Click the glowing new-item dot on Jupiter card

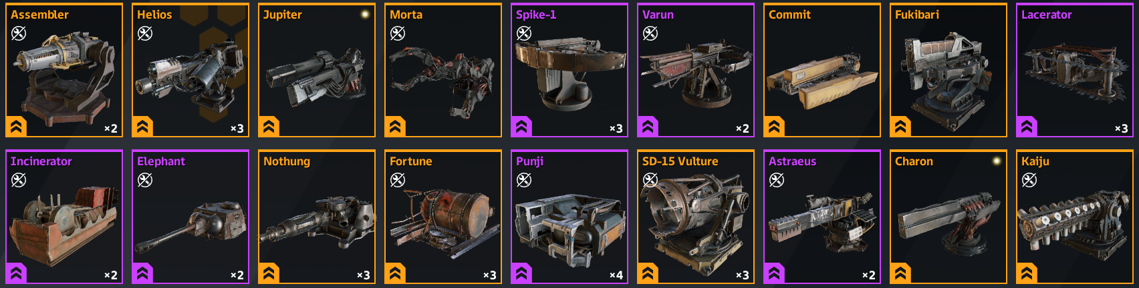365,14
